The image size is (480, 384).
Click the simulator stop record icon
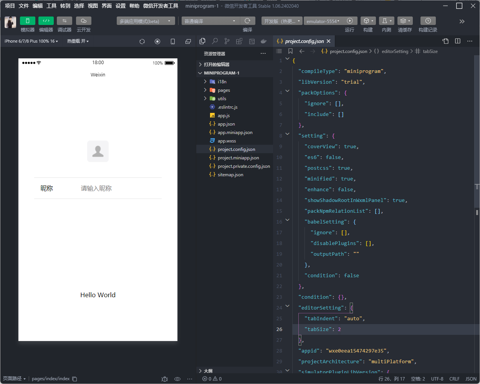(x=157, y=41)
